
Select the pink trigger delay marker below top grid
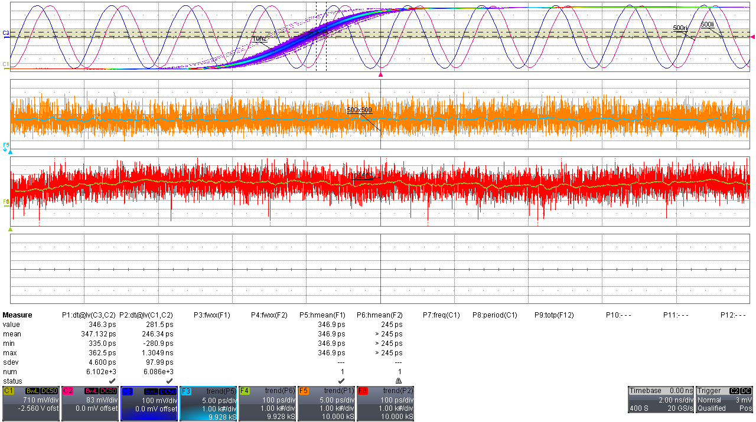(x=381, y=76)
